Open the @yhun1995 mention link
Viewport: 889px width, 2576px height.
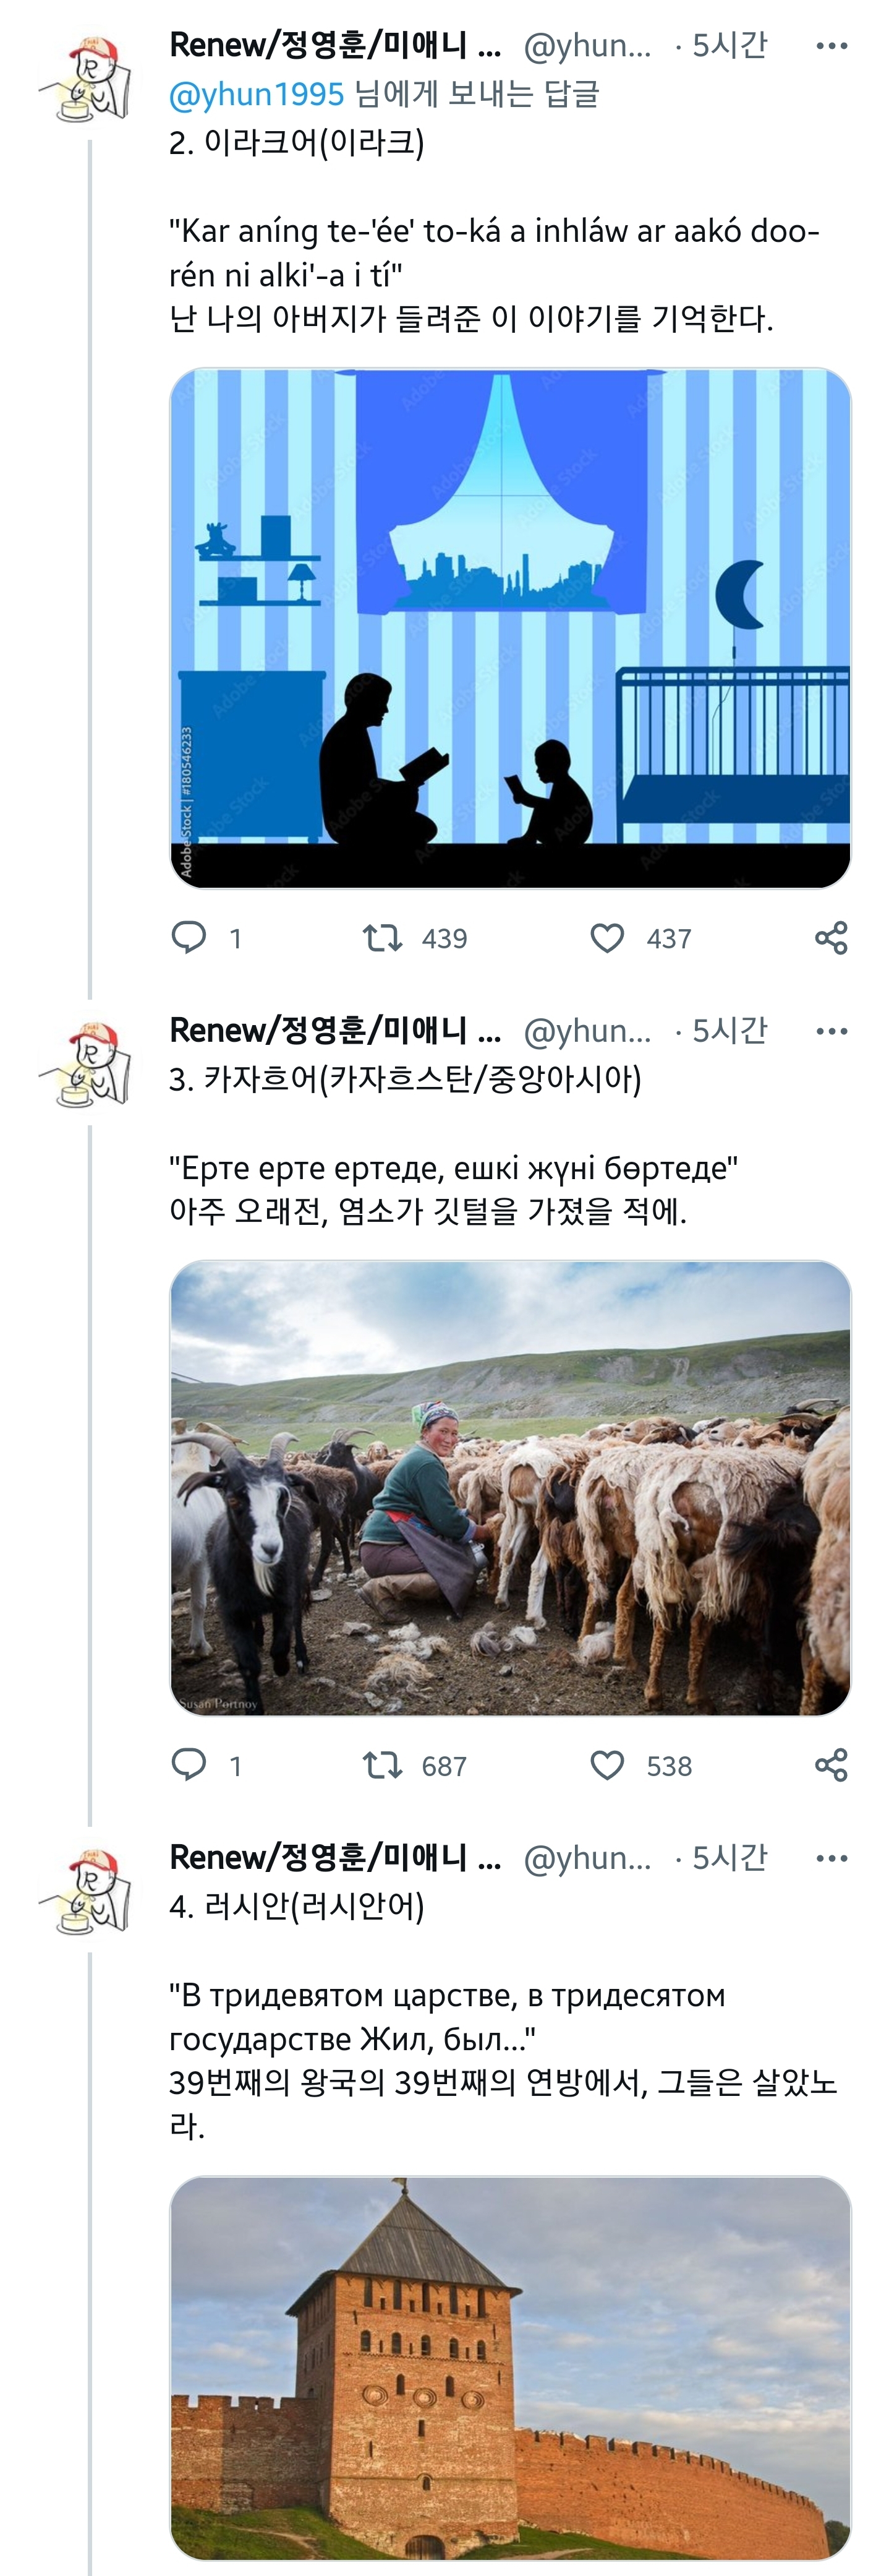(257, 94)
